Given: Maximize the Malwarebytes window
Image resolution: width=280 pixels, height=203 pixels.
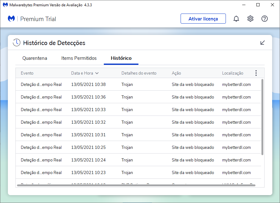Looking at the screenshot, I should [258, 5].
